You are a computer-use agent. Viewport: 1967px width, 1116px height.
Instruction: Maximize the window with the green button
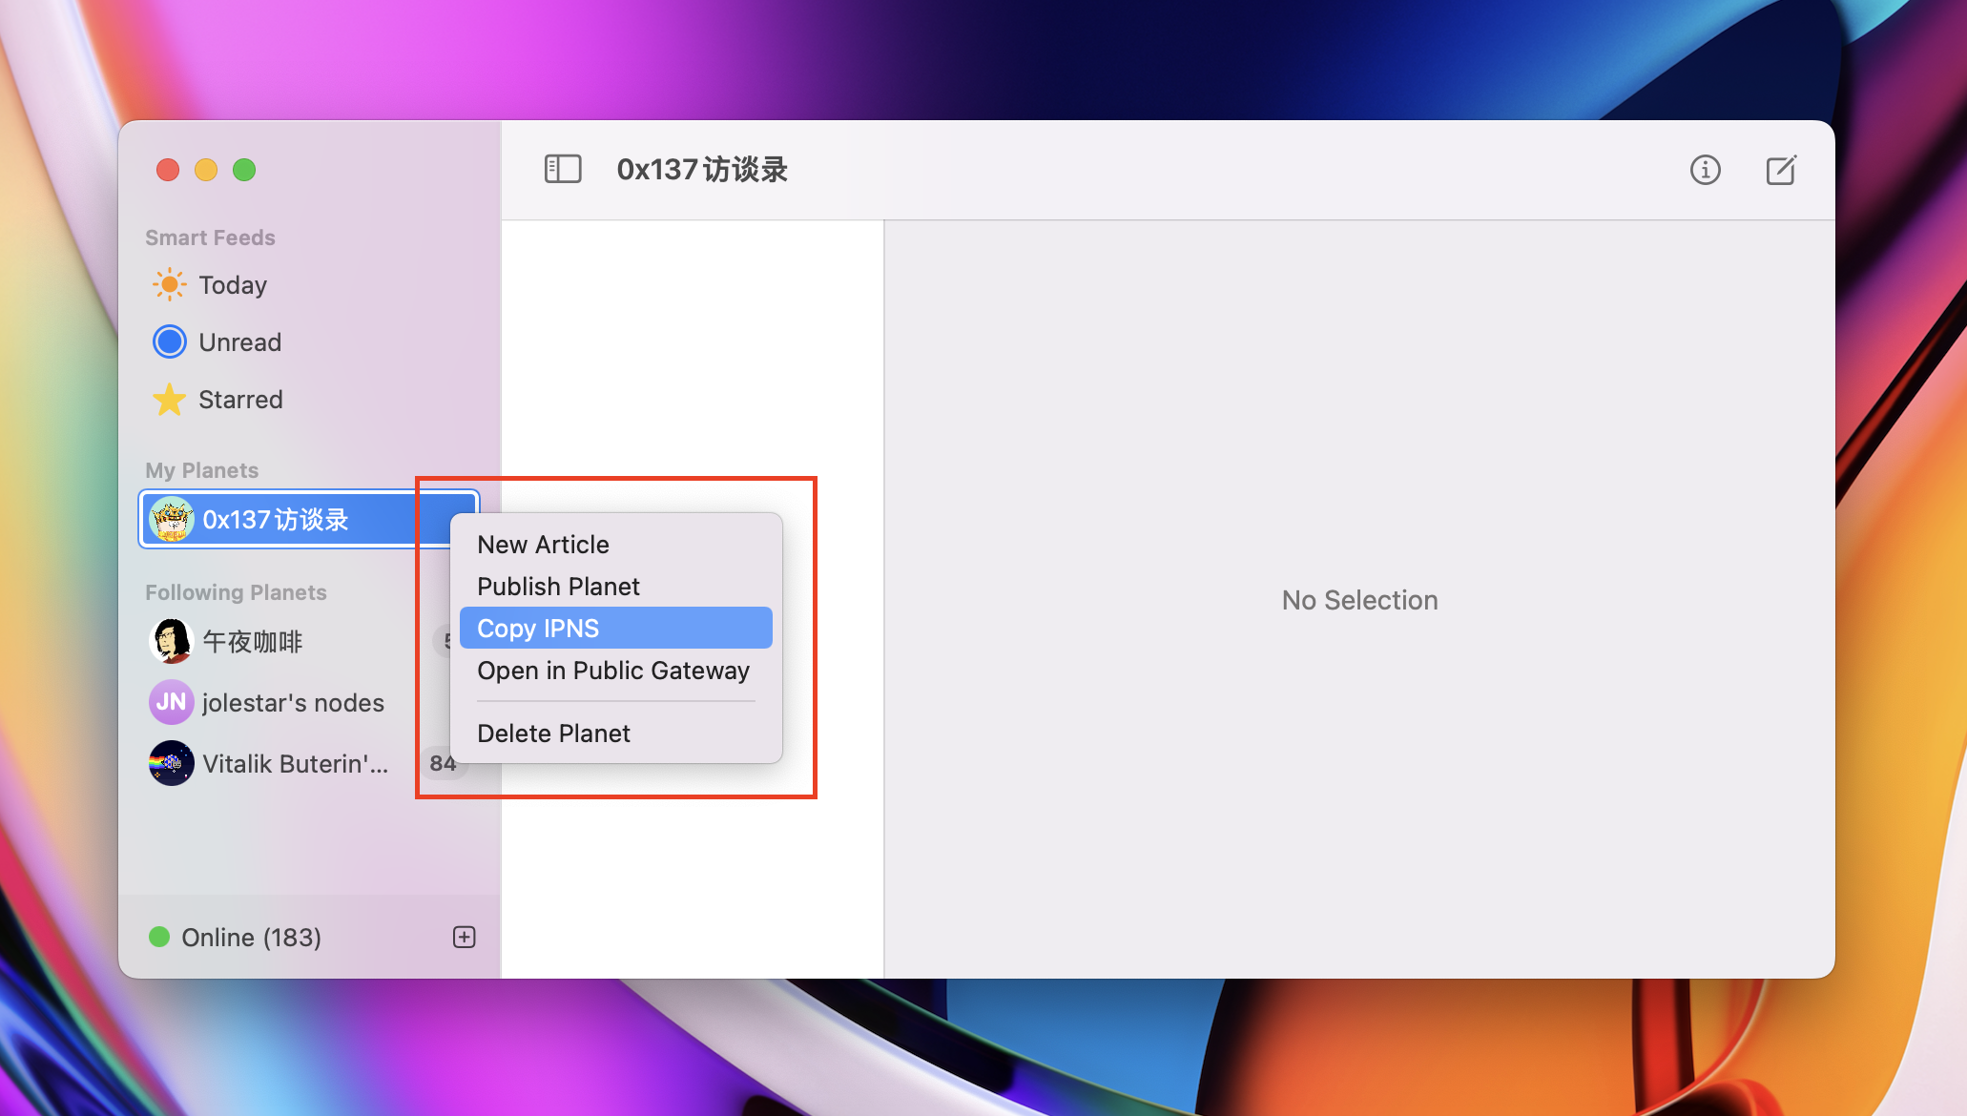click(244, 170)
